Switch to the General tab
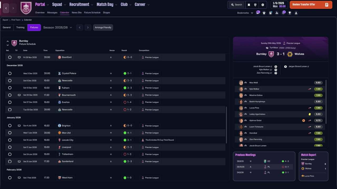The image size is (337, 189). pos(7,28)
